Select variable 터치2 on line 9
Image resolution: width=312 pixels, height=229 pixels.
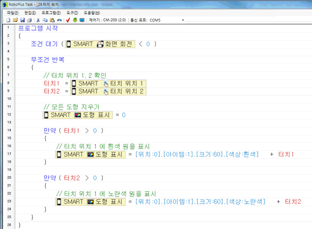52,91
